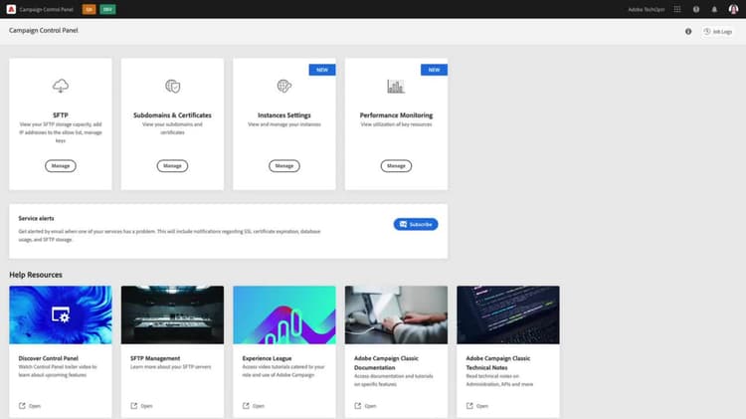Open the help icon in top bar
This screenshot has width=746, height=419.
696,9
